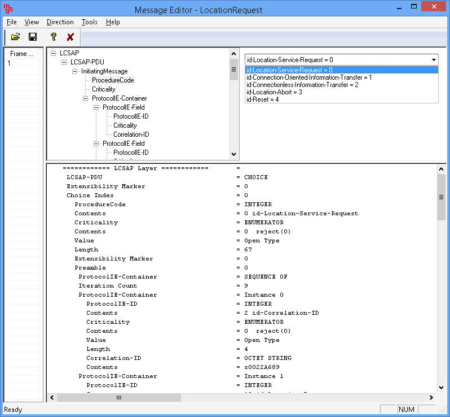Click the Length = 67 line

pos(164,250)
